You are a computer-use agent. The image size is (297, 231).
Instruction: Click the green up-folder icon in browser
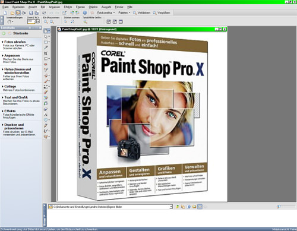click(x=177, y=207)
